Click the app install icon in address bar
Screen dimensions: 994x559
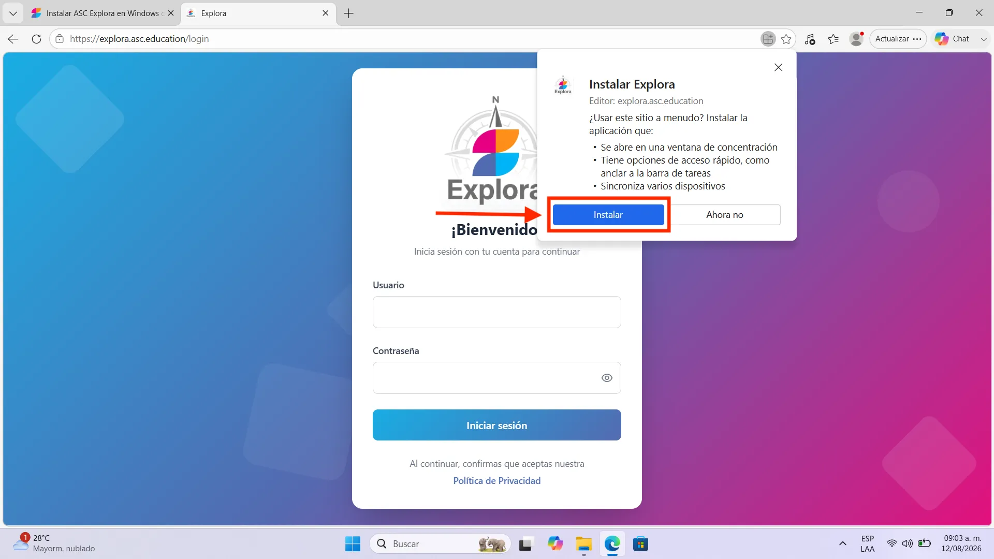tap(768, 39)
